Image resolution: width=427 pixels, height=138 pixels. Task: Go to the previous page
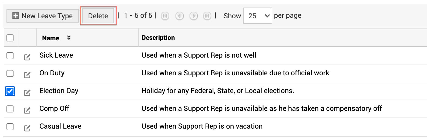click(179, 16)
